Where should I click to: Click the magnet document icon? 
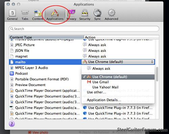(12, 56)
